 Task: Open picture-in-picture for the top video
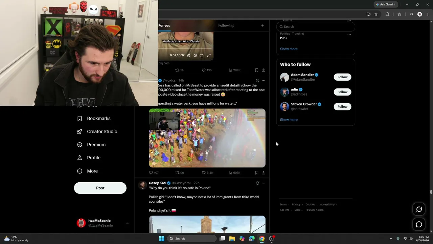[202, 55]
